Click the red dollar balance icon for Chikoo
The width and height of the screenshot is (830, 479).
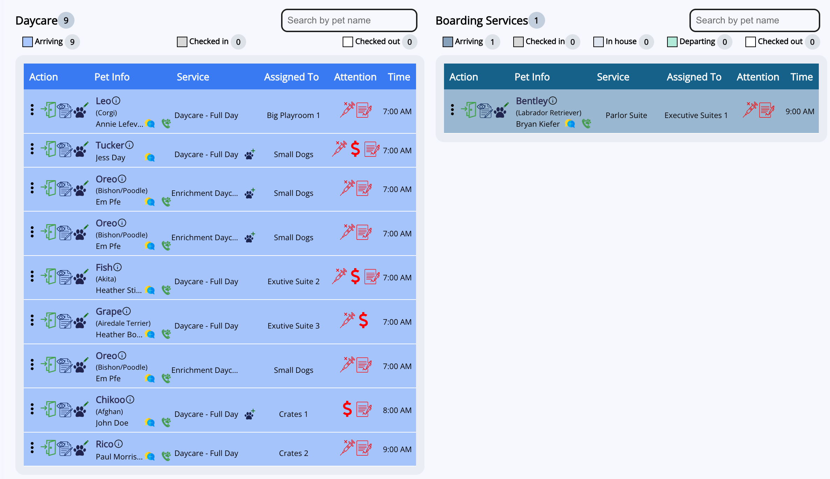click(x=347, y=409)
